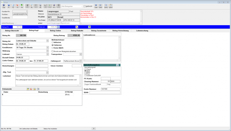Click the F2 new document icon
The width and height of the screenshot is (231, 131).
[13, 6]
